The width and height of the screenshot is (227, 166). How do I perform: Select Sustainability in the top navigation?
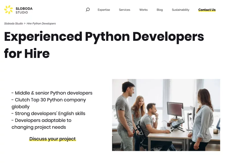point(181,10)
